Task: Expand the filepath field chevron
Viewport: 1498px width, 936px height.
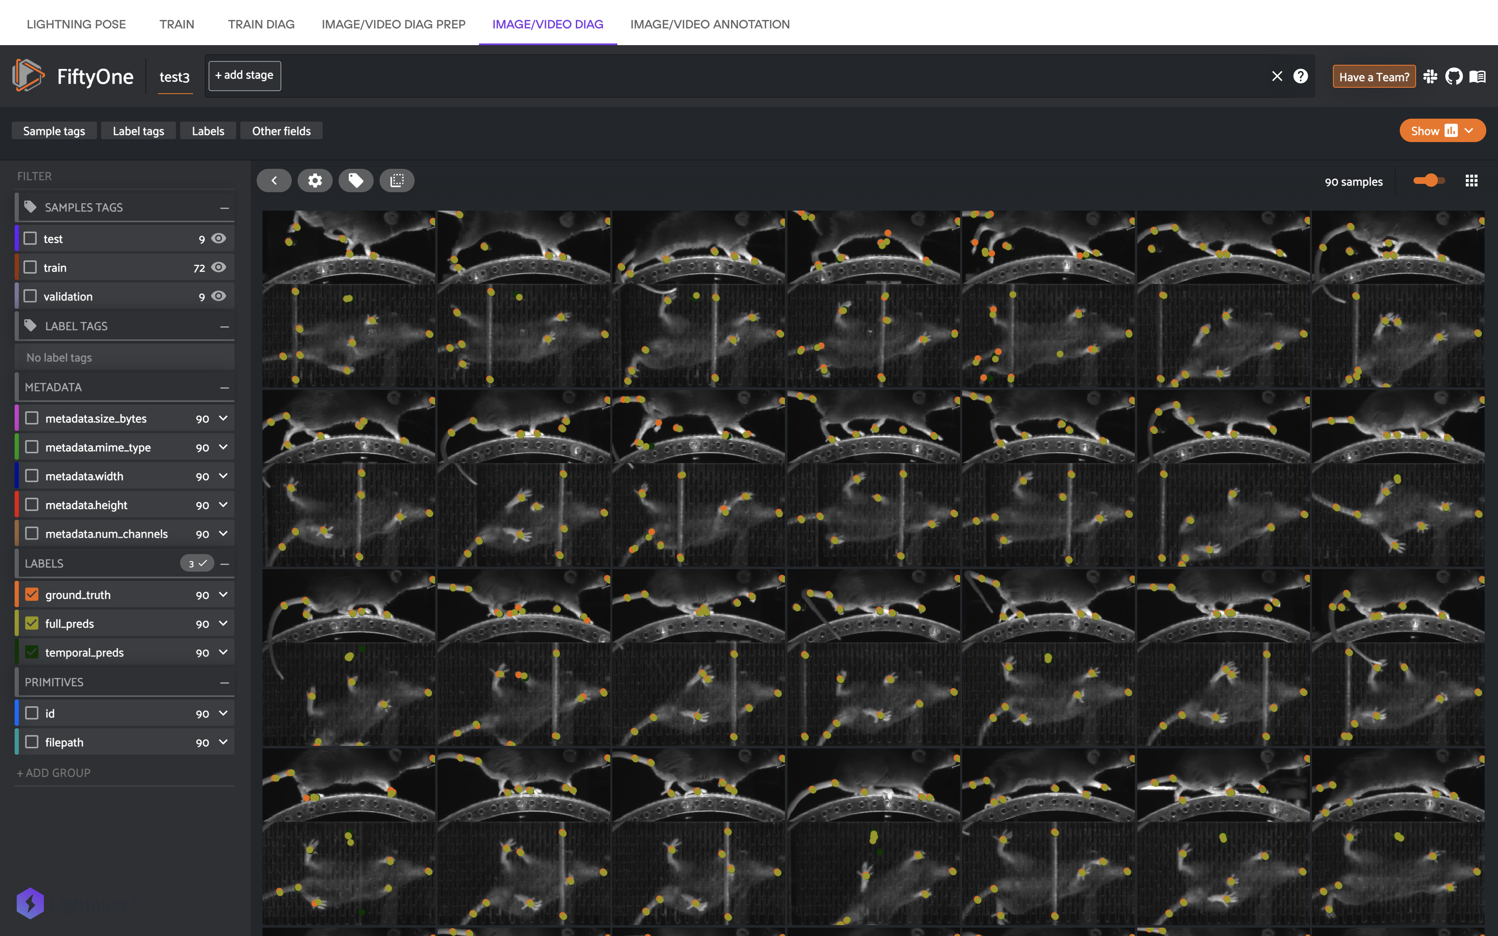Action: [x=224, y=742]
